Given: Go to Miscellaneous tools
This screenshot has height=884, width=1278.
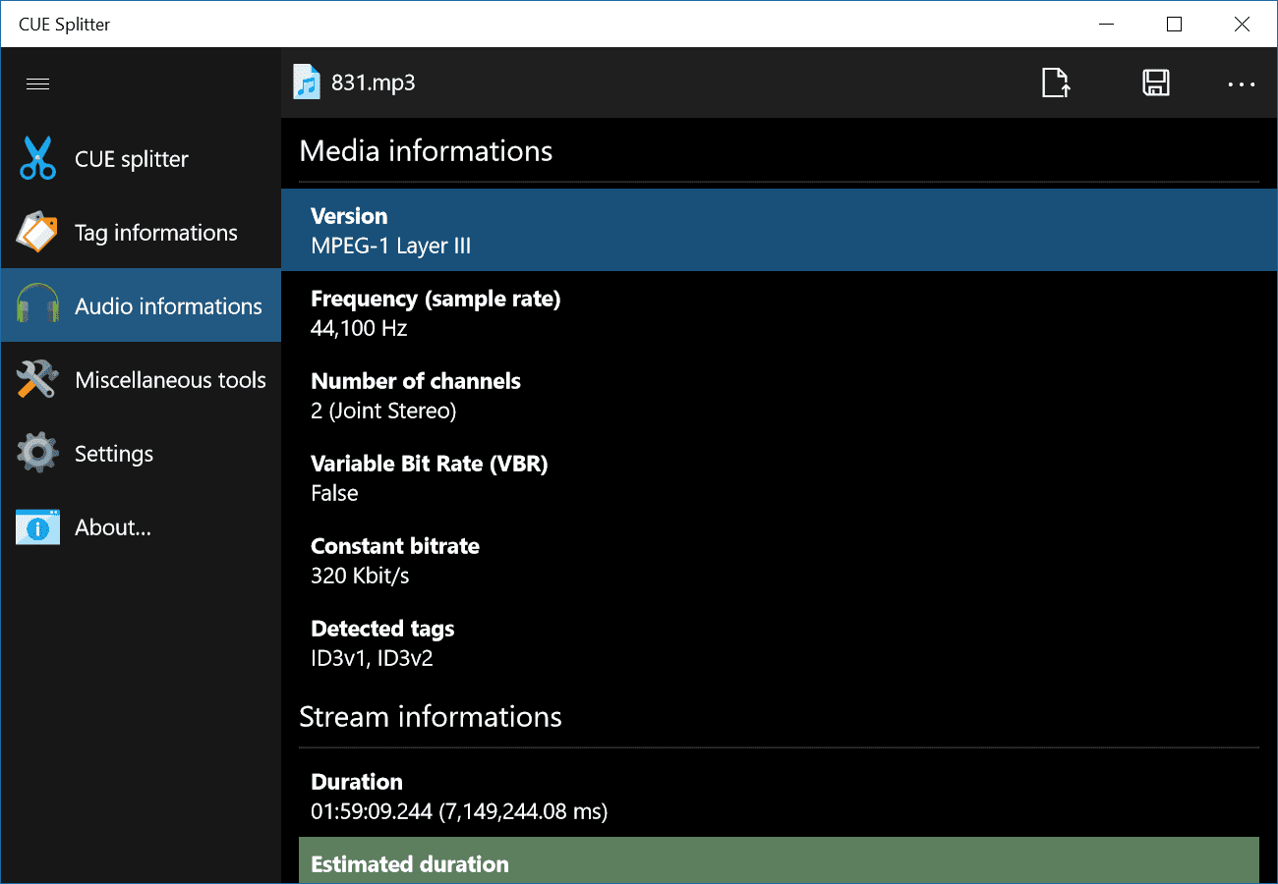Looking at the screenshot, I should (170, 380).
